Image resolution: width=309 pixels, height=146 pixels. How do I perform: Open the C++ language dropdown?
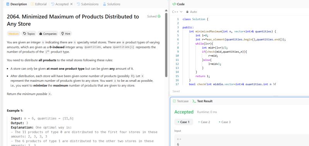[177, 12]
